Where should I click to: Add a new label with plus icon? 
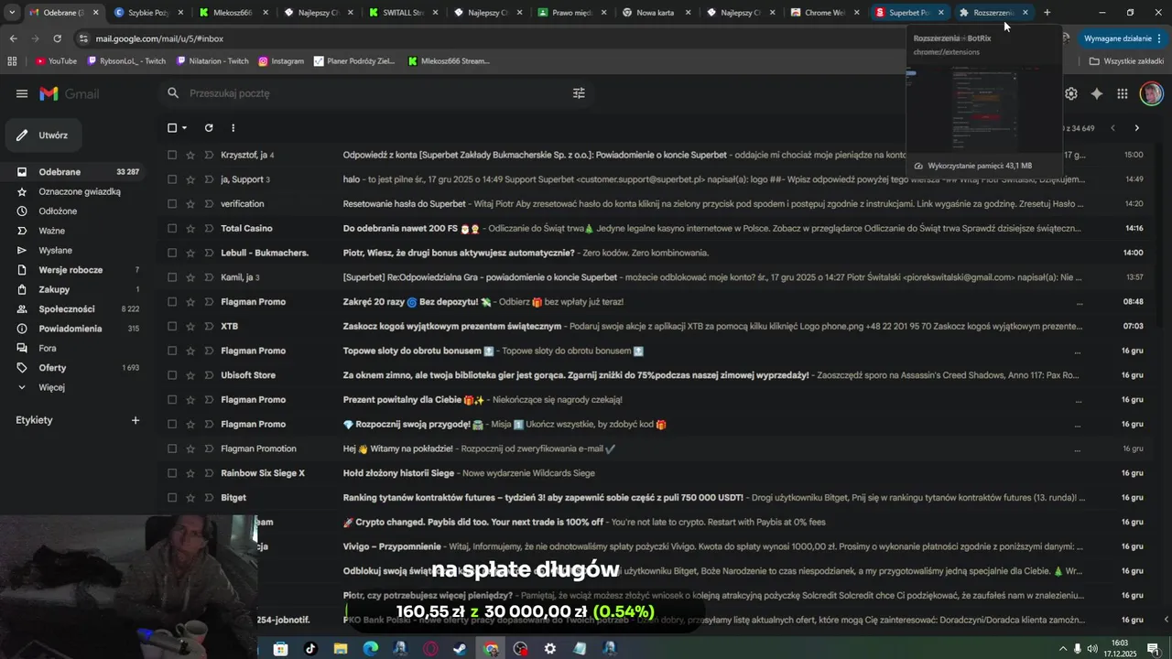coord(136,420)
